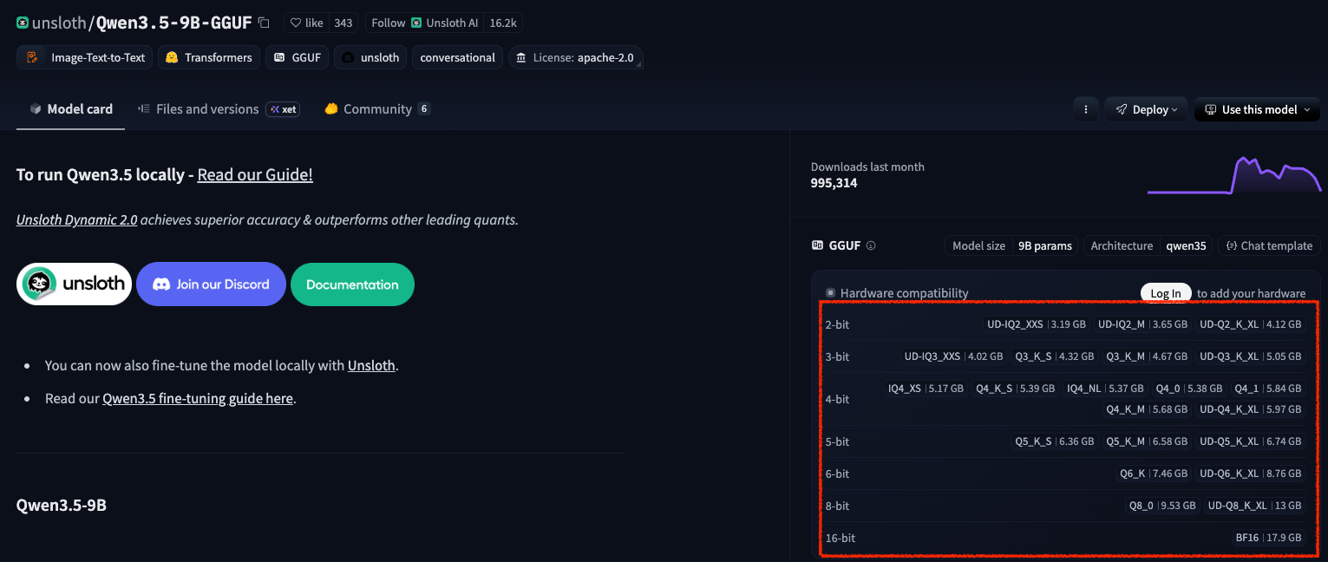Select the Q8_0 9.53 GB quant
The width and height of the screenshot is (1328, 562).
coord(1161,506)
